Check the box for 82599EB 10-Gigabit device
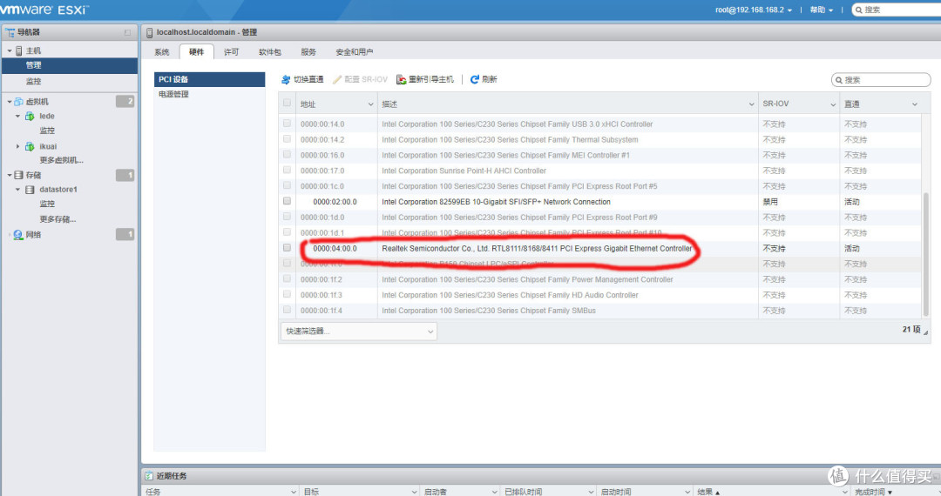The width and height of the screenshot is (941, 496). (x=287, y=201)
